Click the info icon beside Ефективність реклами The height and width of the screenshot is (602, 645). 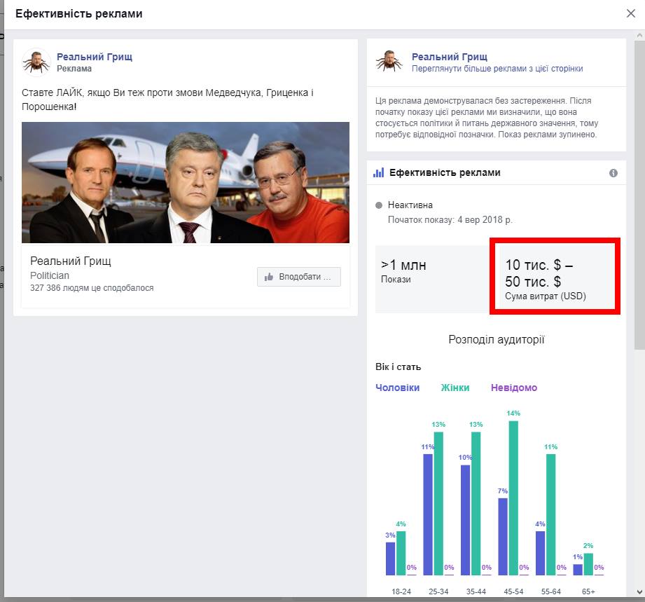(613, 173)
